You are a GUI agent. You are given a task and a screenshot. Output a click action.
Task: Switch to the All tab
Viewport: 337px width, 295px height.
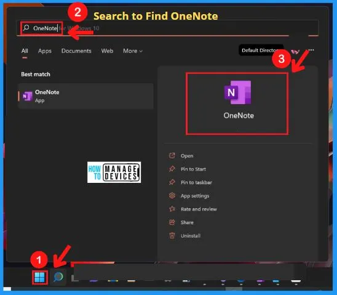pos(25,51)
